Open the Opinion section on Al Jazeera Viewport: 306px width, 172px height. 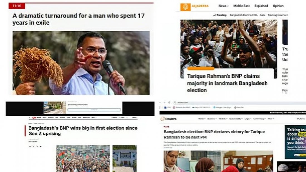pyautogui.click(x=278, y=6)
